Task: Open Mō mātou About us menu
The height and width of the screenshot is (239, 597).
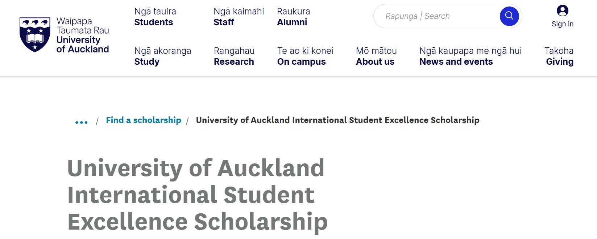Action: click(x=376, y=56)
